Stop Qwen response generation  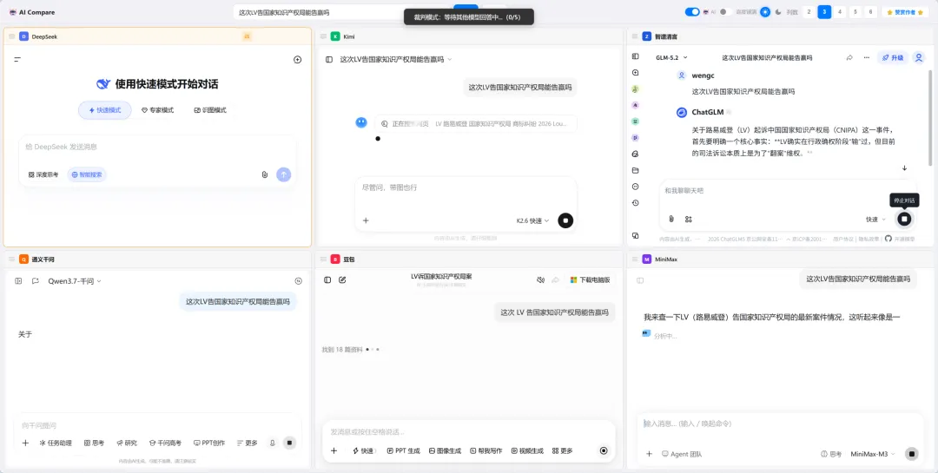click(289, 443)
